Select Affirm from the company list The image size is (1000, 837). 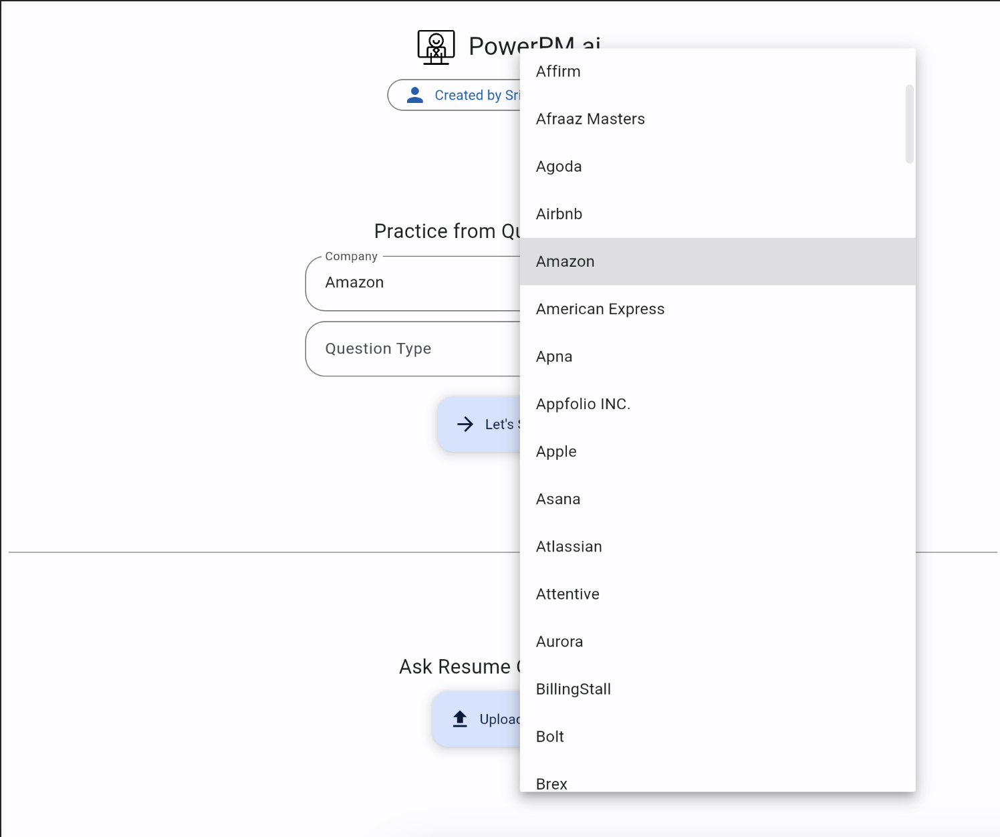pyautogui.click(x=718, y=72)
